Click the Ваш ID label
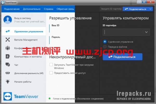 55,25
